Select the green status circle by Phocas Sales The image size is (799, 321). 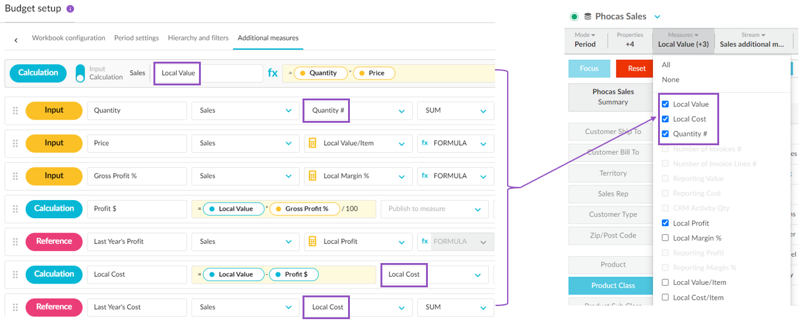[574, 17]
